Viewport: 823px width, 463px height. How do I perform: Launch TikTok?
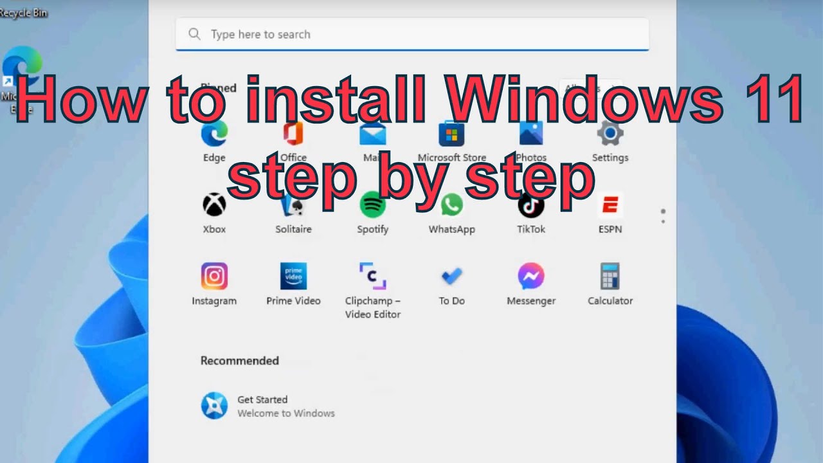[x=531, y=213]
